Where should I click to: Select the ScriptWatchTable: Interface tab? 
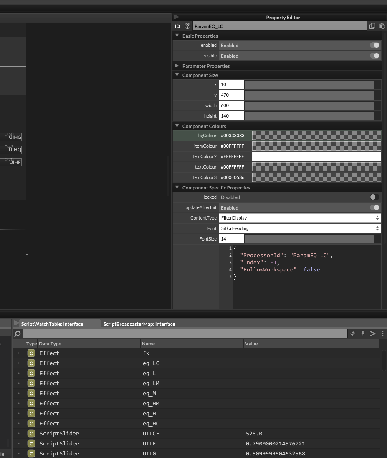click(x=52, y=324)
